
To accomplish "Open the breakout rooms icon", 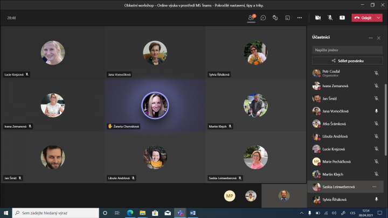I will click(275, 18).
